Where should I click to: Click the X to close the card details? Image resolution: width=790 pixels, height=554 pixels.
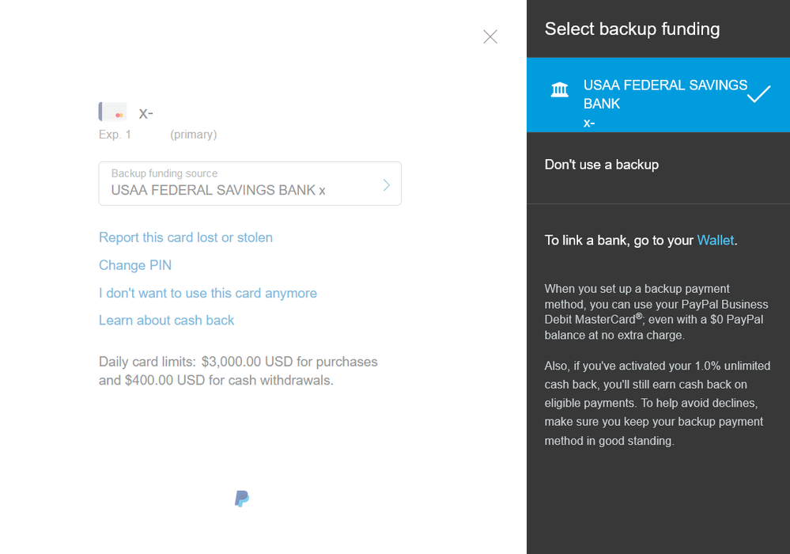490,36
